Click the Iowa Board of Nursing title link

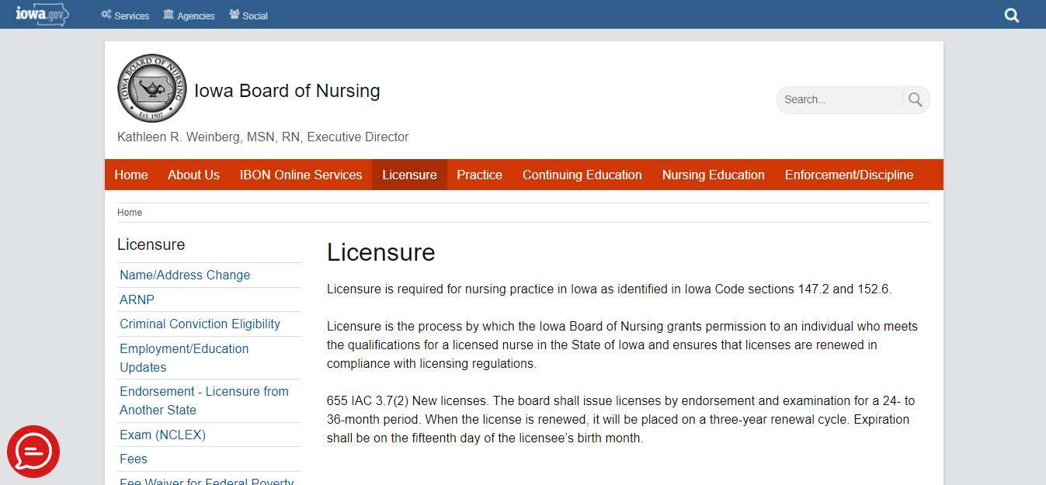tap(287, 91)
